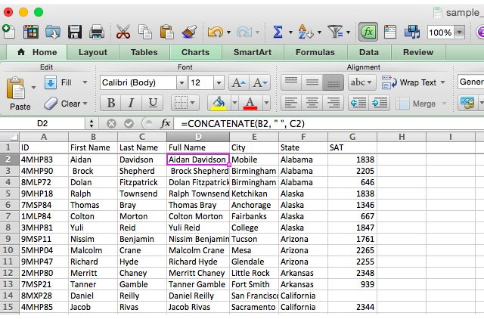Image resolution: width=484 pixels, height=319 pixels.
Task: Cut selection with the scissors icon
Action: coord(123,32)
